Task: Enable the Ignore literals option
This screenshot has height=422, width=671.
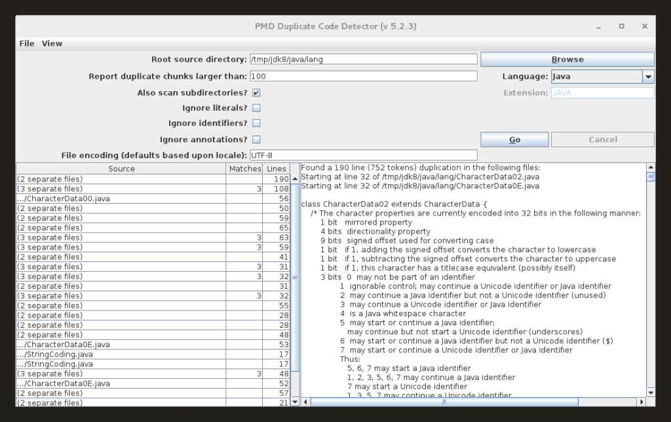Action: (256, 107)
